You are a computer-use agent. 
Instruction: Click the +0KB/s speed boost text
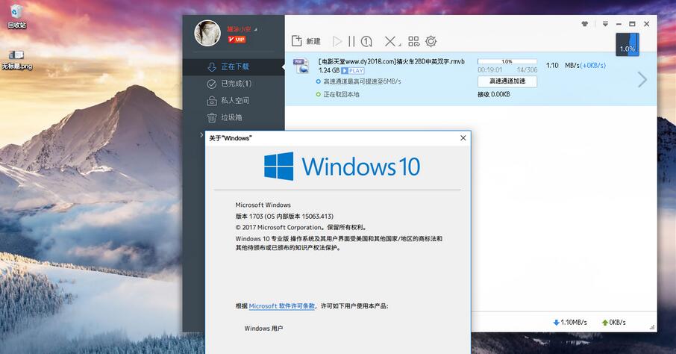592,65
